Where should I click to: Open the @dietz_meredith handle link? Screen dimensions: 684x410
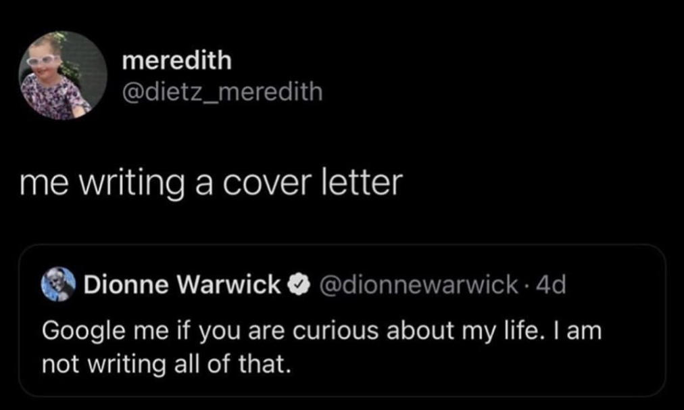pos(222,91)
